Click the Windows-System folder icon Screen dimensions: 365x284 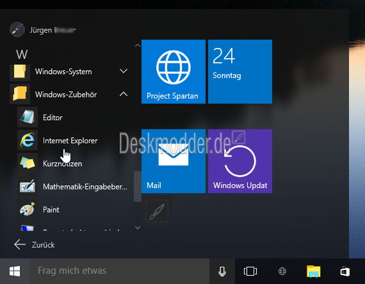coord(20,71)
